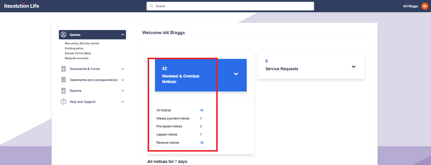The width and height of the screenshot is (431, 165).
Task: Click Renewal & Overdue Notices title
Action: [180, 79]
